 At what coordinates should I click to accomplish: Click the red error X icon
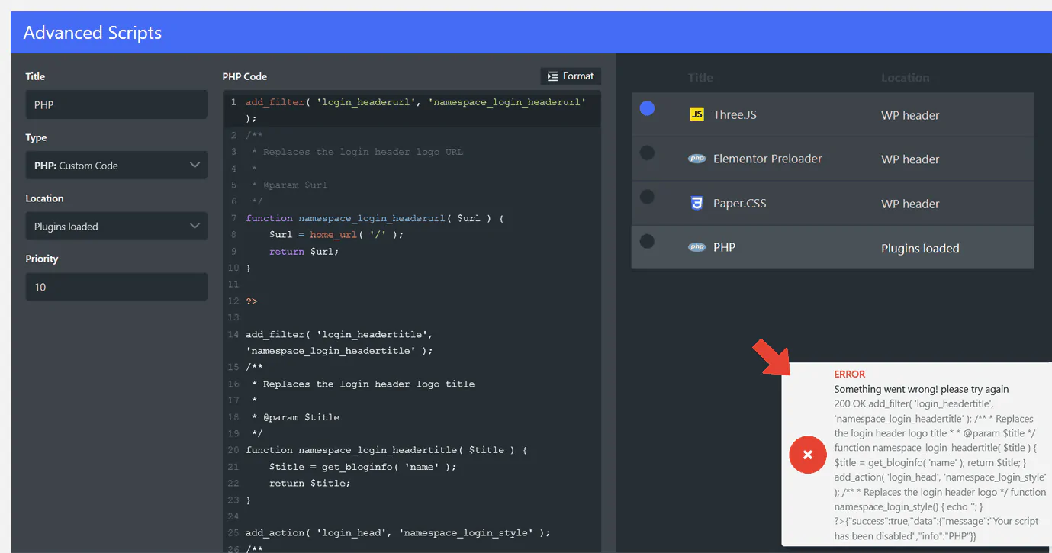(x=808, y=455)
